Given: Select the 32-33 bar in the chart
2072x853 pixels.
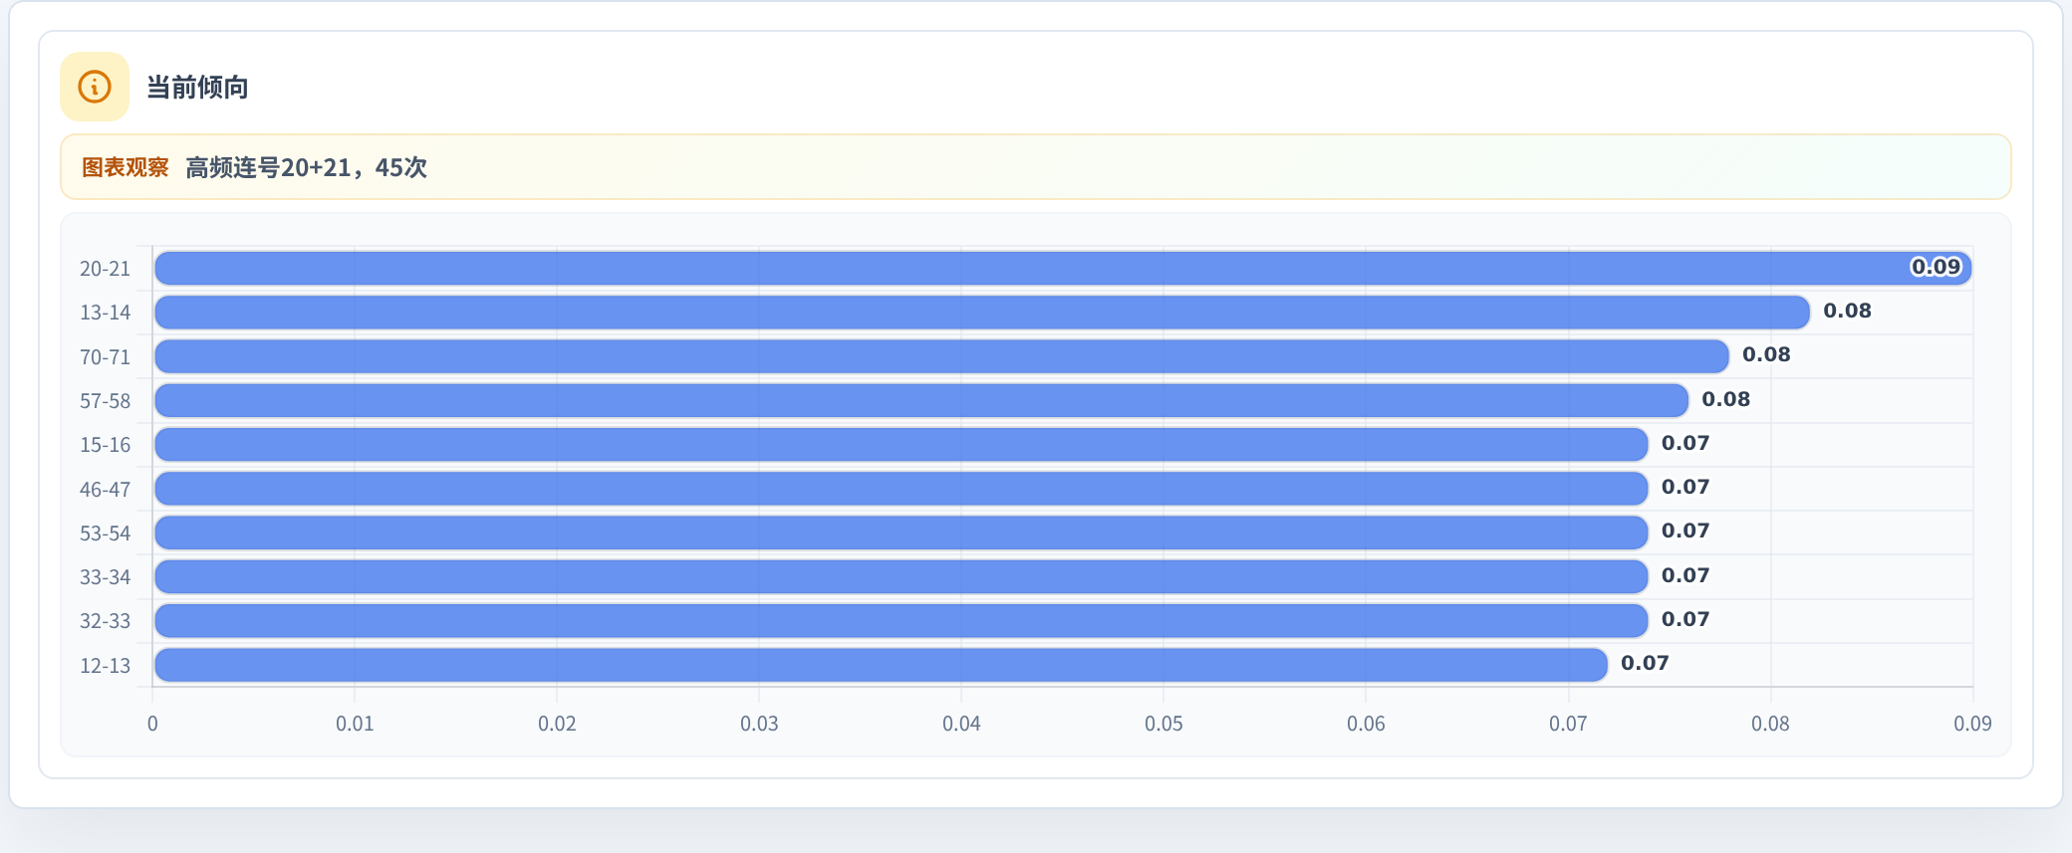Looking at the screenshot, I should pyautogui.click(x=902, y=620).
